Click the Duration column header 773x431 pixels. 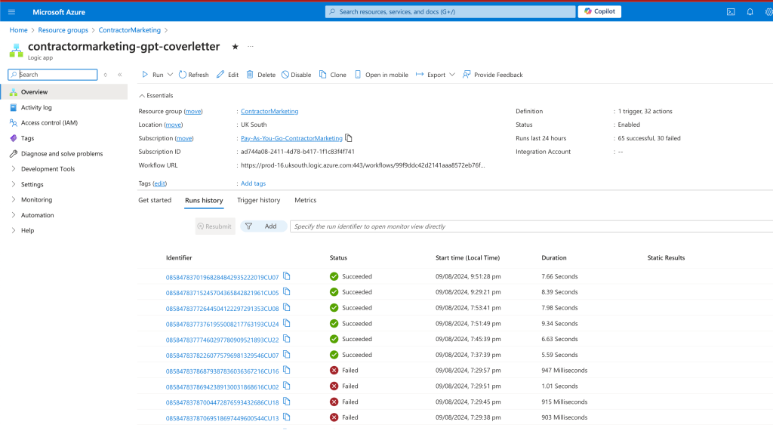pos(553,257)
